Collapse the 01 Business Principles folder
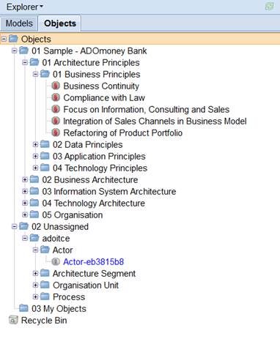Image resolution: width=280 pixels, height=358 pixels. pos(35,74)
